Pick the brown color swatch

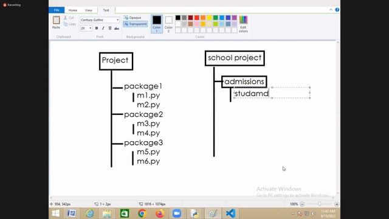pyautogui.click(x=190, y=24)
